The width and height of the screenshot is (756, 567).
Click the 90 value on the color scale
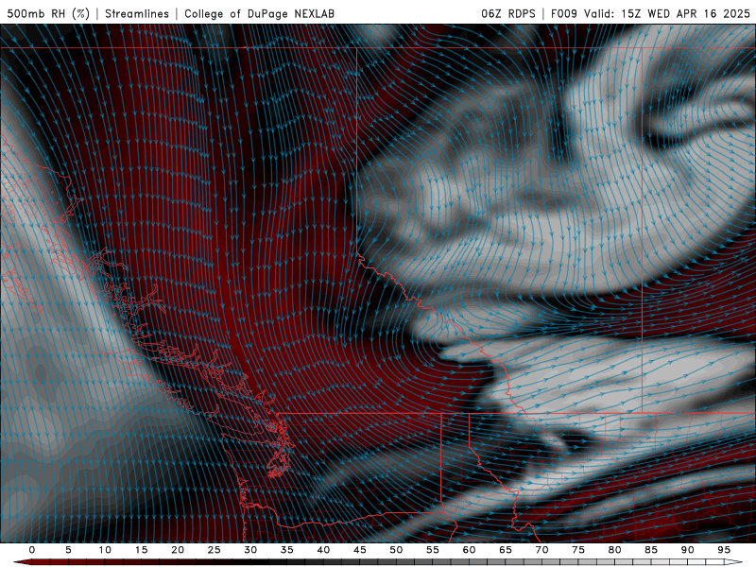coord(688,550)
